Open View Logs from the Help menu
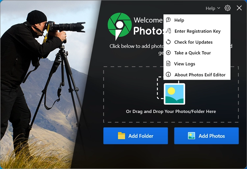 pyautogui.click(x=184, y=64)
